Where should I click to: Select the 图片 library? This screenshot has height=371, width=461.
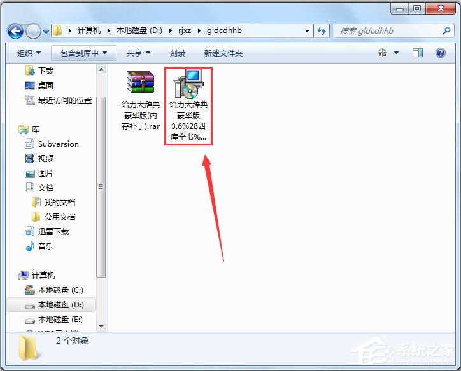[x=46, y=173]
